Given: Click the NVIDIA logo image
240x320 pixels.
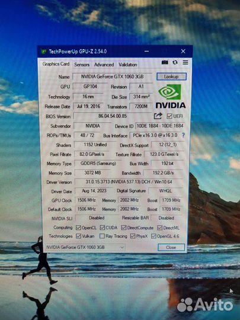Looking at the screenshot, I should [x=171, y=96].
